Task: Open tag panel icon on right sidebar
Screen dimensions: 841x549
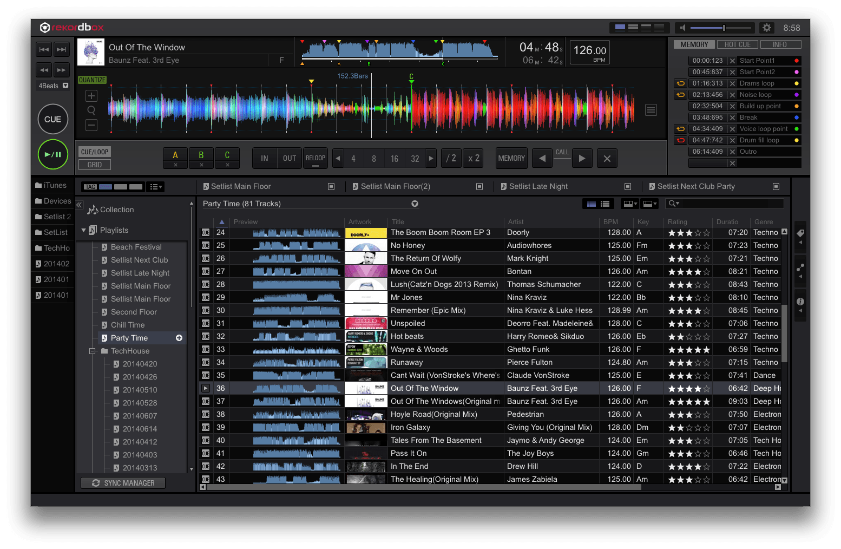Action: click(800, 236)
